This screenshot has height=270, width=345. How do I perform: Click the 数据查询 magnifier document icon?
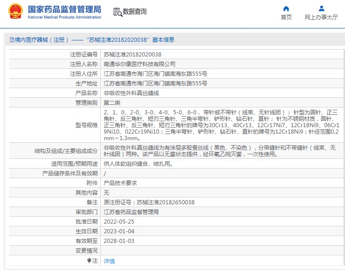click(x=117, y=12)
